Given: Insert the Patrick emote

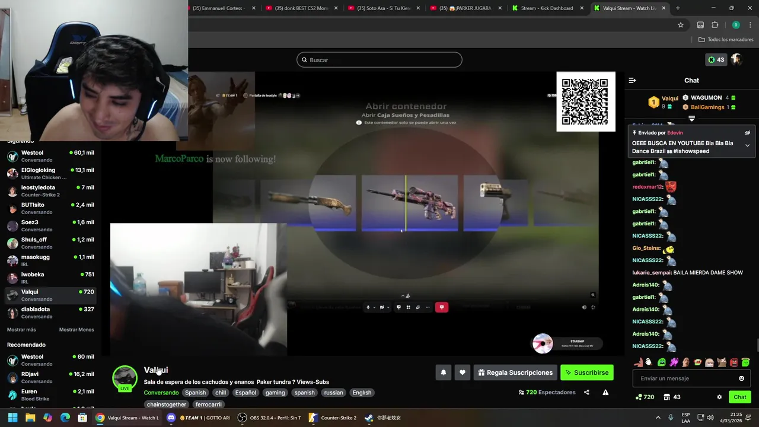Looking at the screenshot, I should click(637, 362).
